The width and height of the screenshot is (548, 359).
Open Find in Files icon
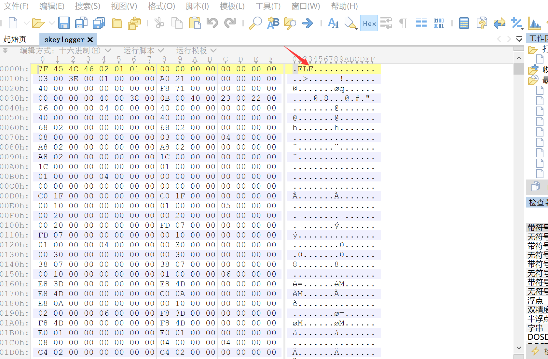point(290,23)
